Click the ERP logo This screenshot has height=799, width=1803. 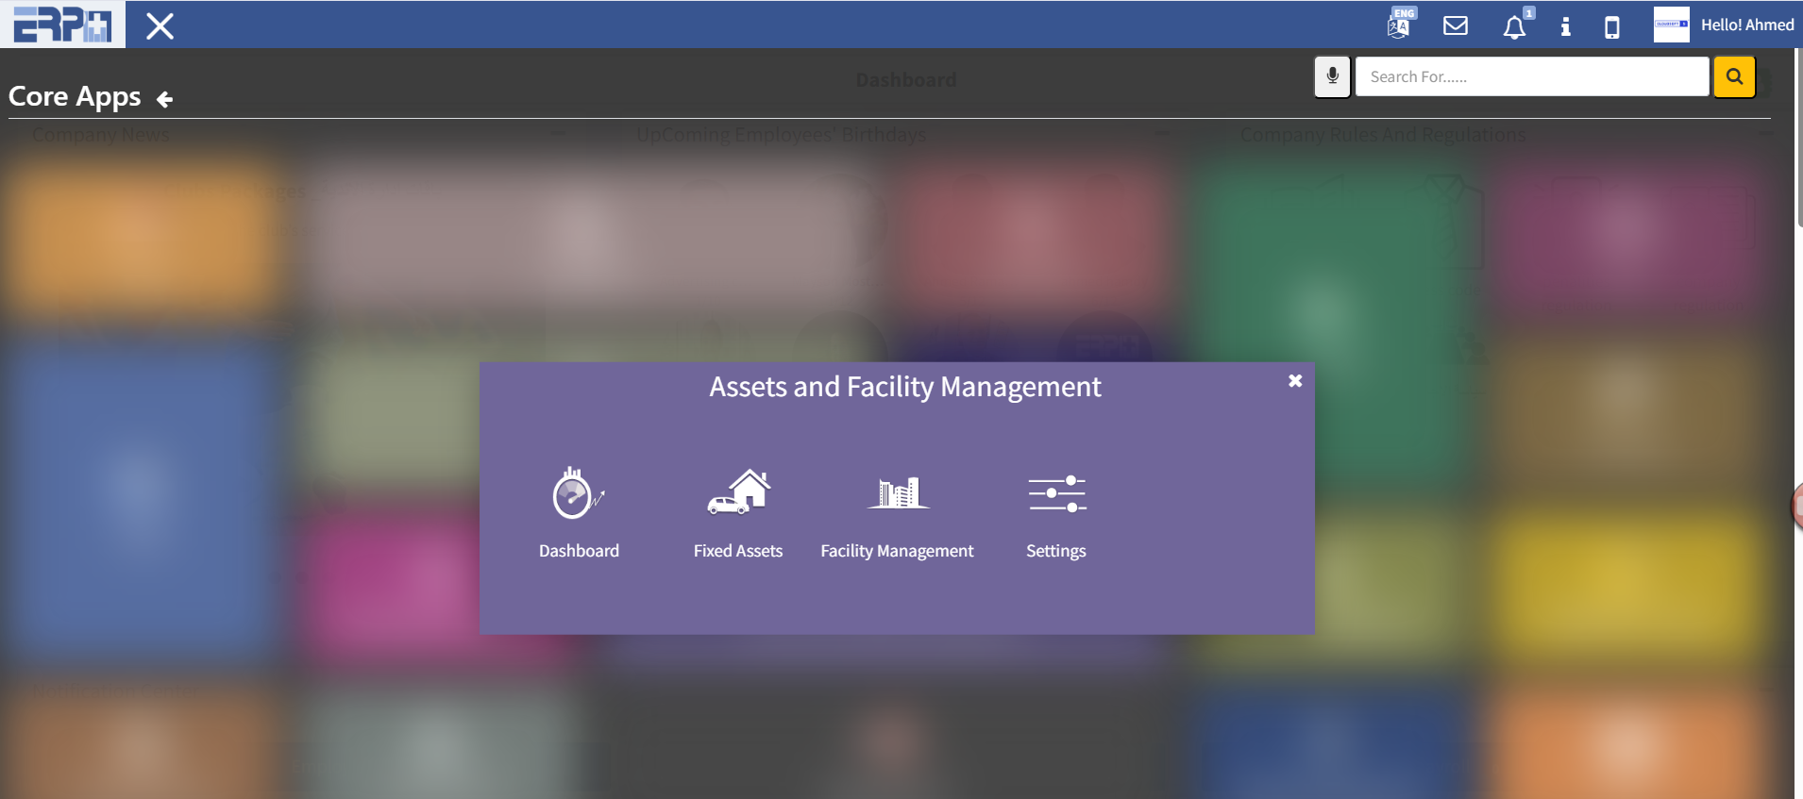[x=62, y=25]
